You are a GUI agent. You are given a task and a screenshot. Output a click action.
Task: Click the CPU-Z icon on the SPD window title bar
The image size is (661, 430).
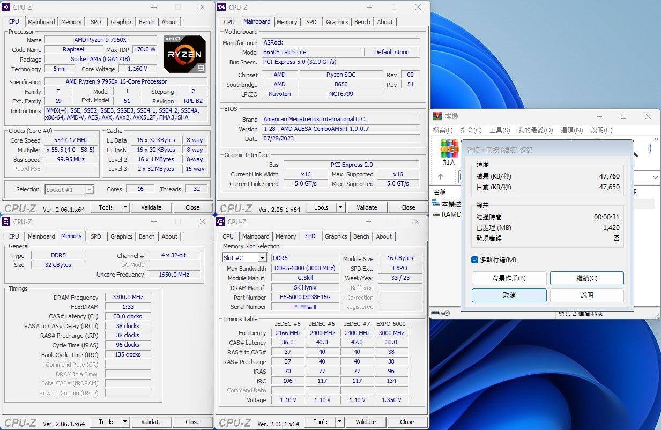click(x=219, y=221)
